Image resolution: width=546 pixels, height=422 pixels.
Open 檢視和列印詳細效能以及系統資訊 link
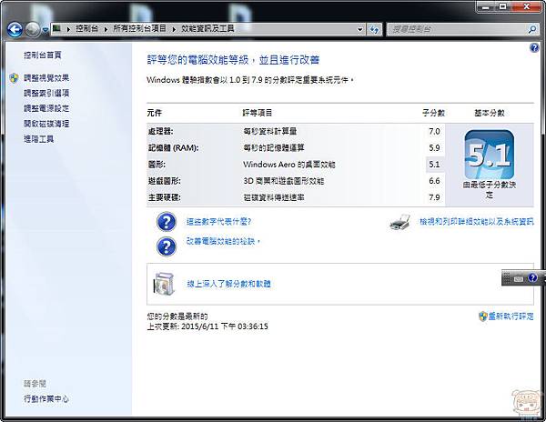476,222
